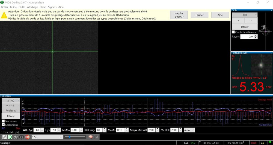Click the PHD2 application logo icon
The width and height of the screenshot is (273, 145).
click(2, 2)
